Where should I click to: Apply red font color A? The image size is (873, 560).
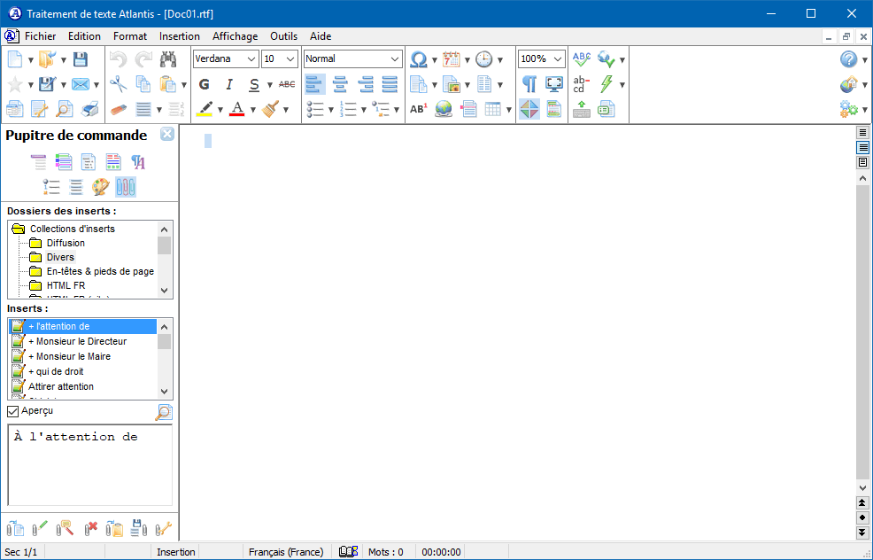click(x=238, y=109)
